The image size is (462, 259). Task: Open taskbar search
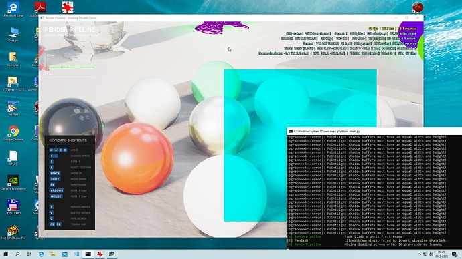[17, 254]
